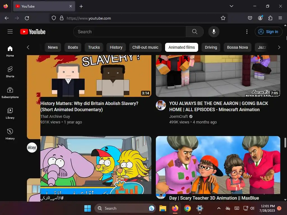Open the taskbar clock and date

267,208
